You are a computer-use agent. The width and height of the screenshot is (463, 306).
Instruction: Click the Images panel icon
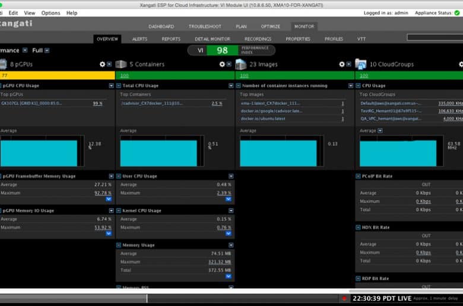tap(240, 64)
